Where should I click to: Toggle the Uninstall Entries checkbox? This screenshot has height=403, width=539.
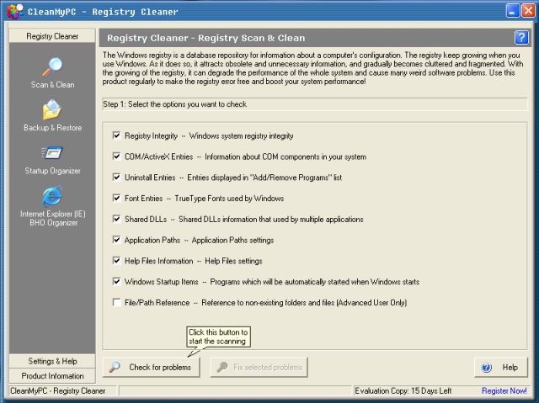pyautogui.click(x=116, y=178)
